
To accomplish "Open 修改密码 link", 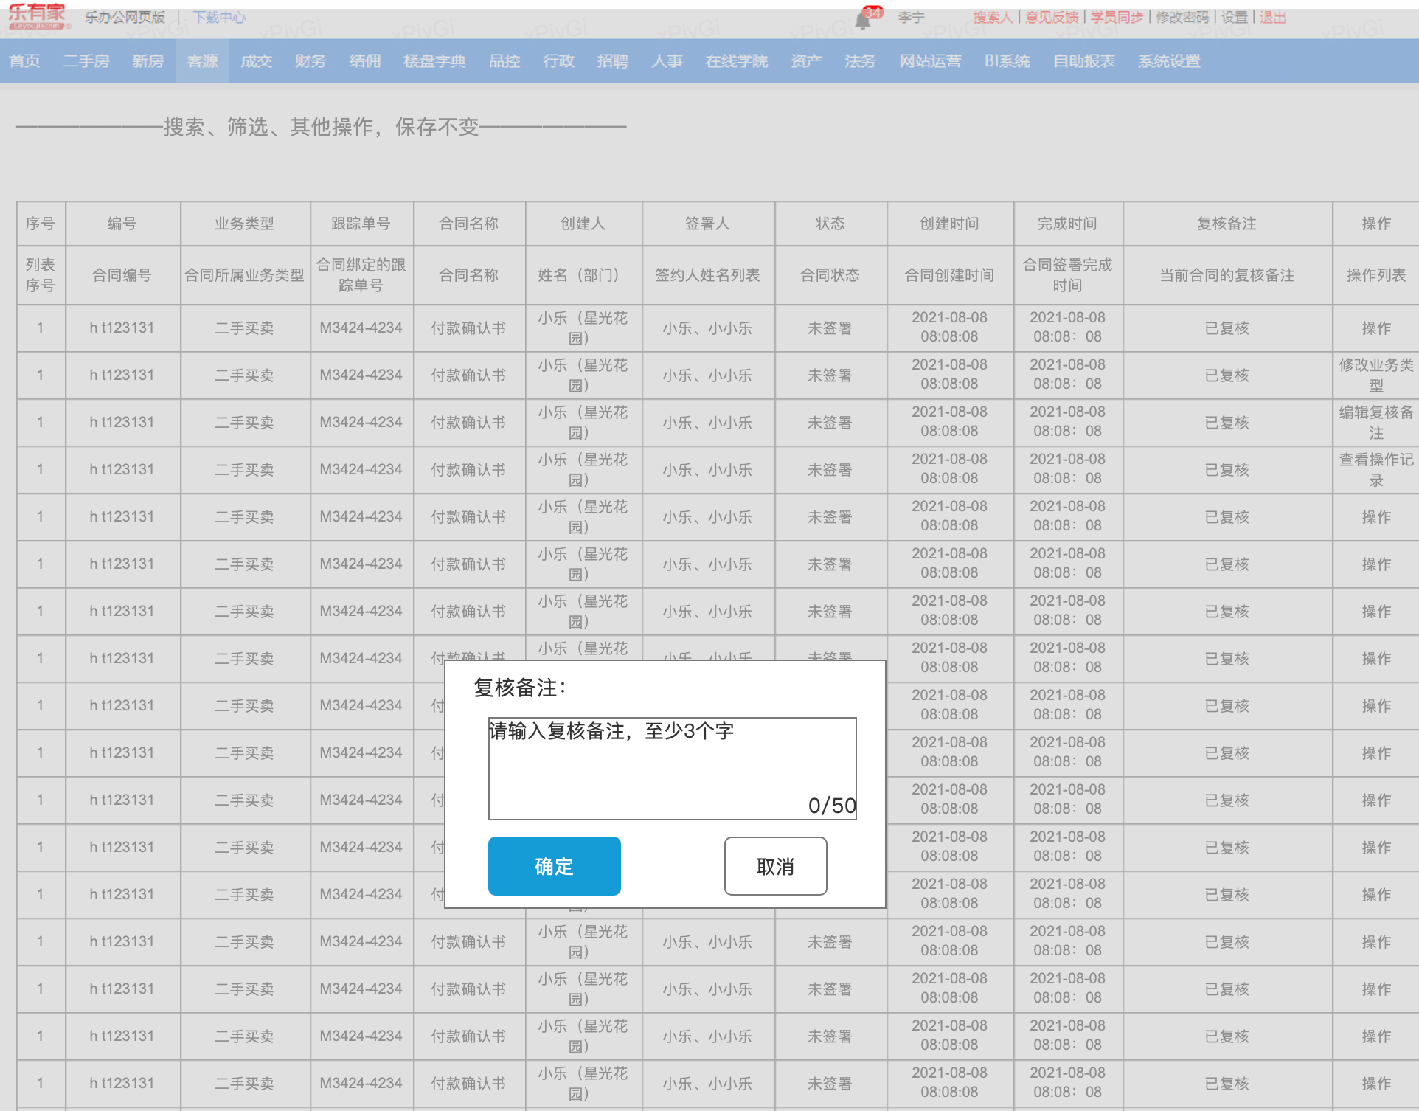I will 1182,17.
